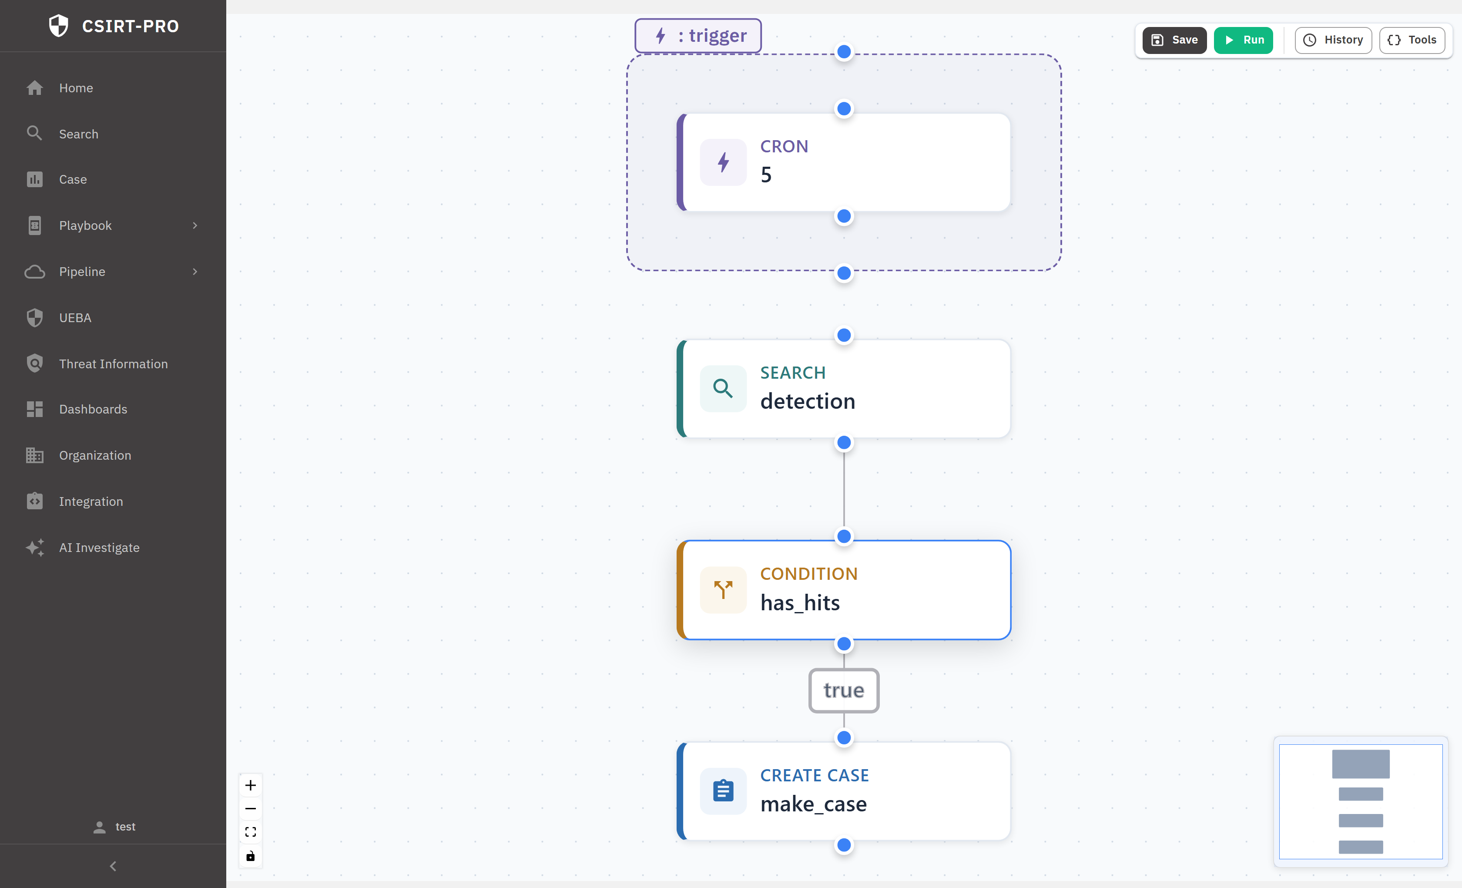Click the branch icon in CONDITION node
The height and width of the screenshot is (888, 1462).
pos(723,590)
